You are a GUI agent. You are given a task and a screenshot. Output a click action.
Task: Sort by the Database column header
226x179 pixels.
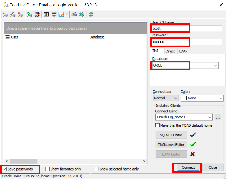click(118, 37)
